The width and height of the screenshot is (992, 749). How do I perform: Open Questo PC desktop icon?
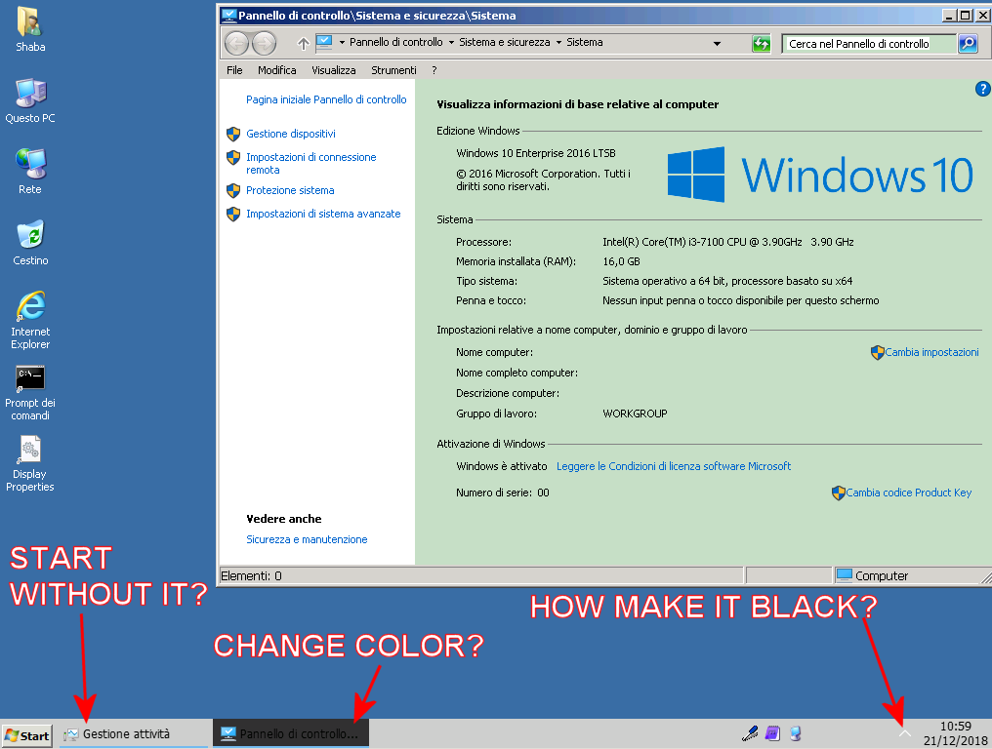[29, 100]
